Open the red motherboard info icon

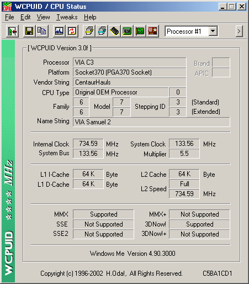(x=152, y=31)
